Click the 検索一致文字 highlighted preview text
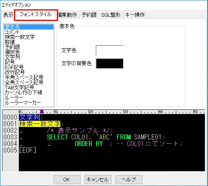This screenshot has height=186, width=208. coord(40,124)
